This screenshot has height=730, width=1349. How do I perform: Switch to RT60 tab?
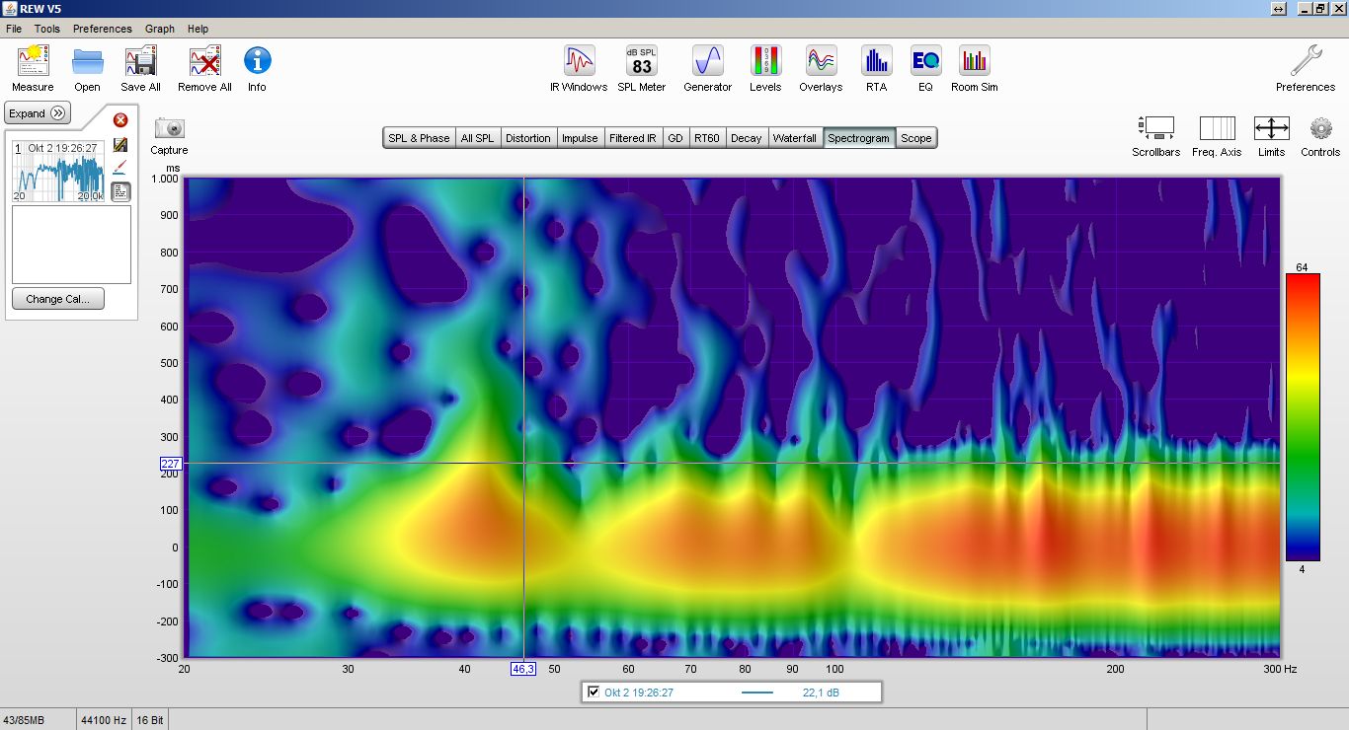707,138
